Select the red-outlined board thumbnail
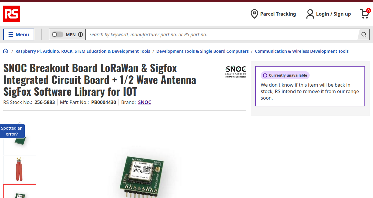The image size is (373, 198). 20,192
